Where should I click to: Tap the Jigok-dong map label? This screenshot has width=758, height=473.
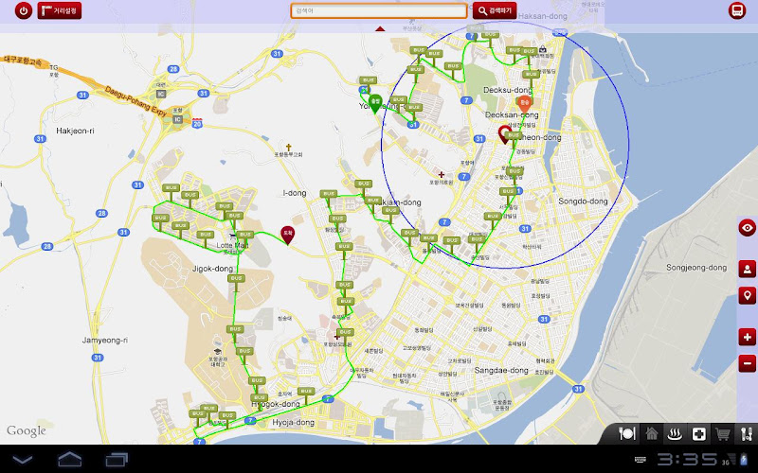click(x=212, y=269)
